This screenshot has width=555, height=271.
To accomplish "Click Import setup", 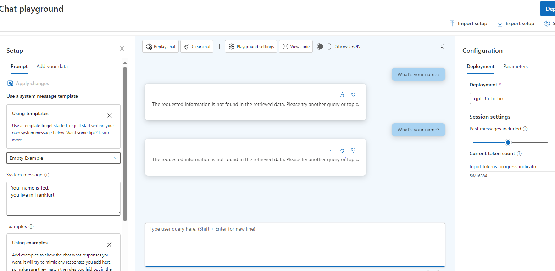I will pyautogui.click(x=468, y=23).
